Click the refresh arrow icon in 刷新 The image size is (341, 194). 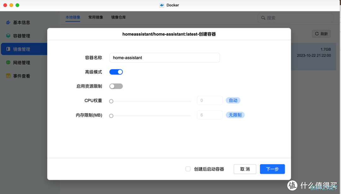click(317, 34)
